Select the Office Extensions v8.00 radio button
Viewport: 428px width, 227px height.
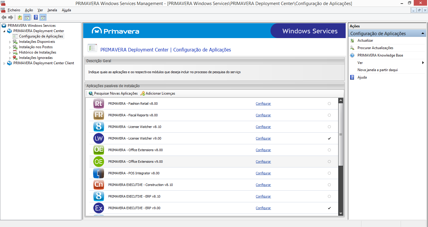329,150
